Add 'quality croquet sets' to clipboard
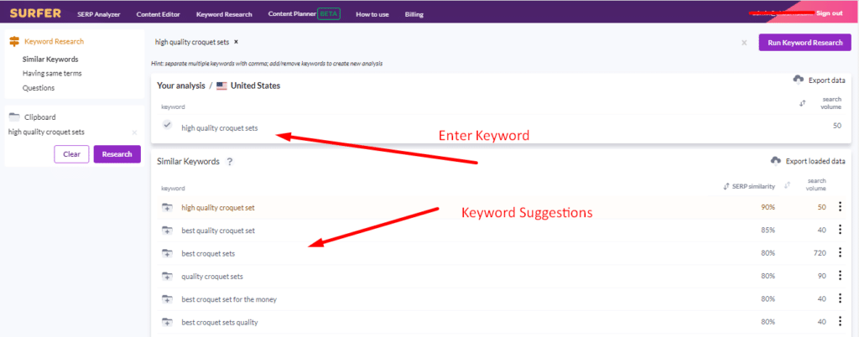859x337 pixels. point(167,277)
